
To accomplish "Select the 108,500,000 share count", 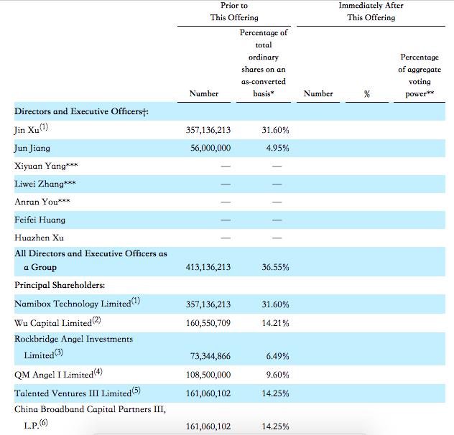I will pyautogui.click(x=208, y=375).
